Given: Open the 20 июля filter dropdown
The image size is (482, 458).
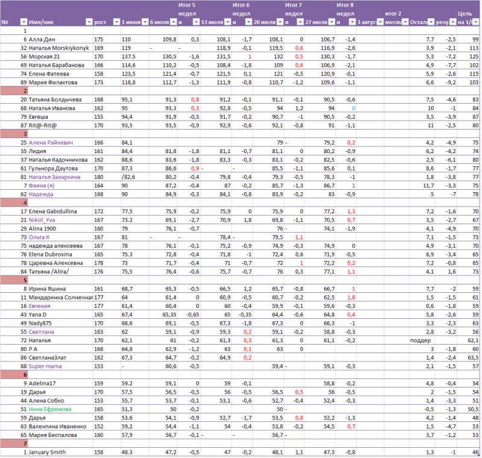Looking at the screenshot, I should coord(278,22).
